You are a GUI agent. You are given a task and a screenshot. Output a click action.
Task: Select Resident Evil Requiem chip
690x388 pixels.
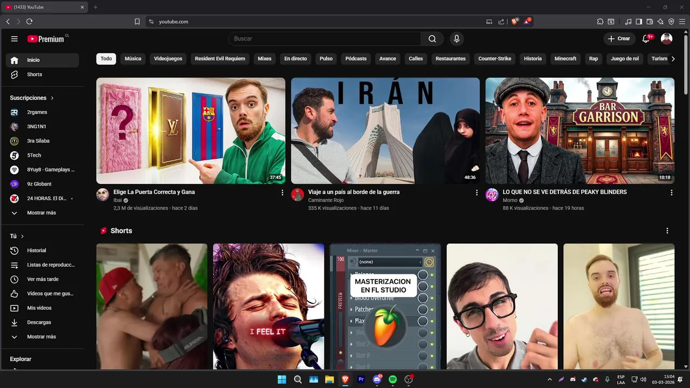220,59
